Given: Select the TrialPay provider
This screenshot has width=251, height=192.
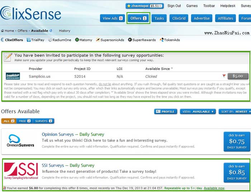Looking at the screenshot, I should click(x=35, y=40).
